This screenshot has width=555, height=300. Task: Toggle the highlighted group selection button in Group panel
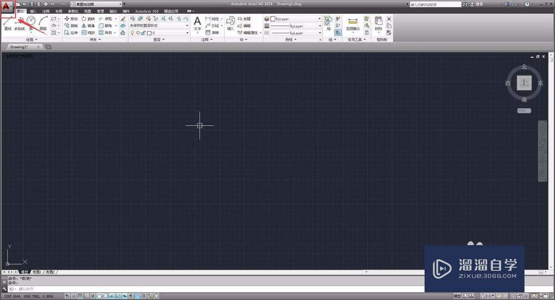click(x=338, y=33)
